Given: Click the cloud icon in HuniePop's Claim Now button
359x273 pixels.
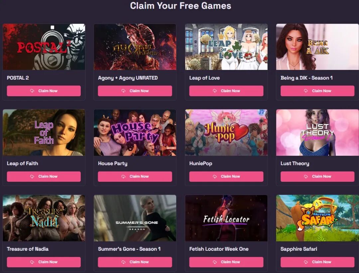Looking at the screenshot, I should tap(215, 176).
